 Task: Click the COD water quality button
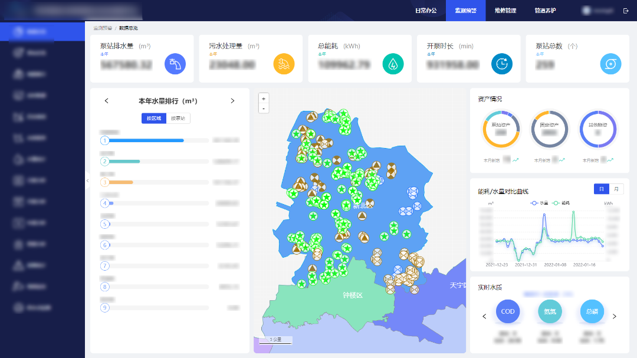pyautogui.click(x=508, y=311)
